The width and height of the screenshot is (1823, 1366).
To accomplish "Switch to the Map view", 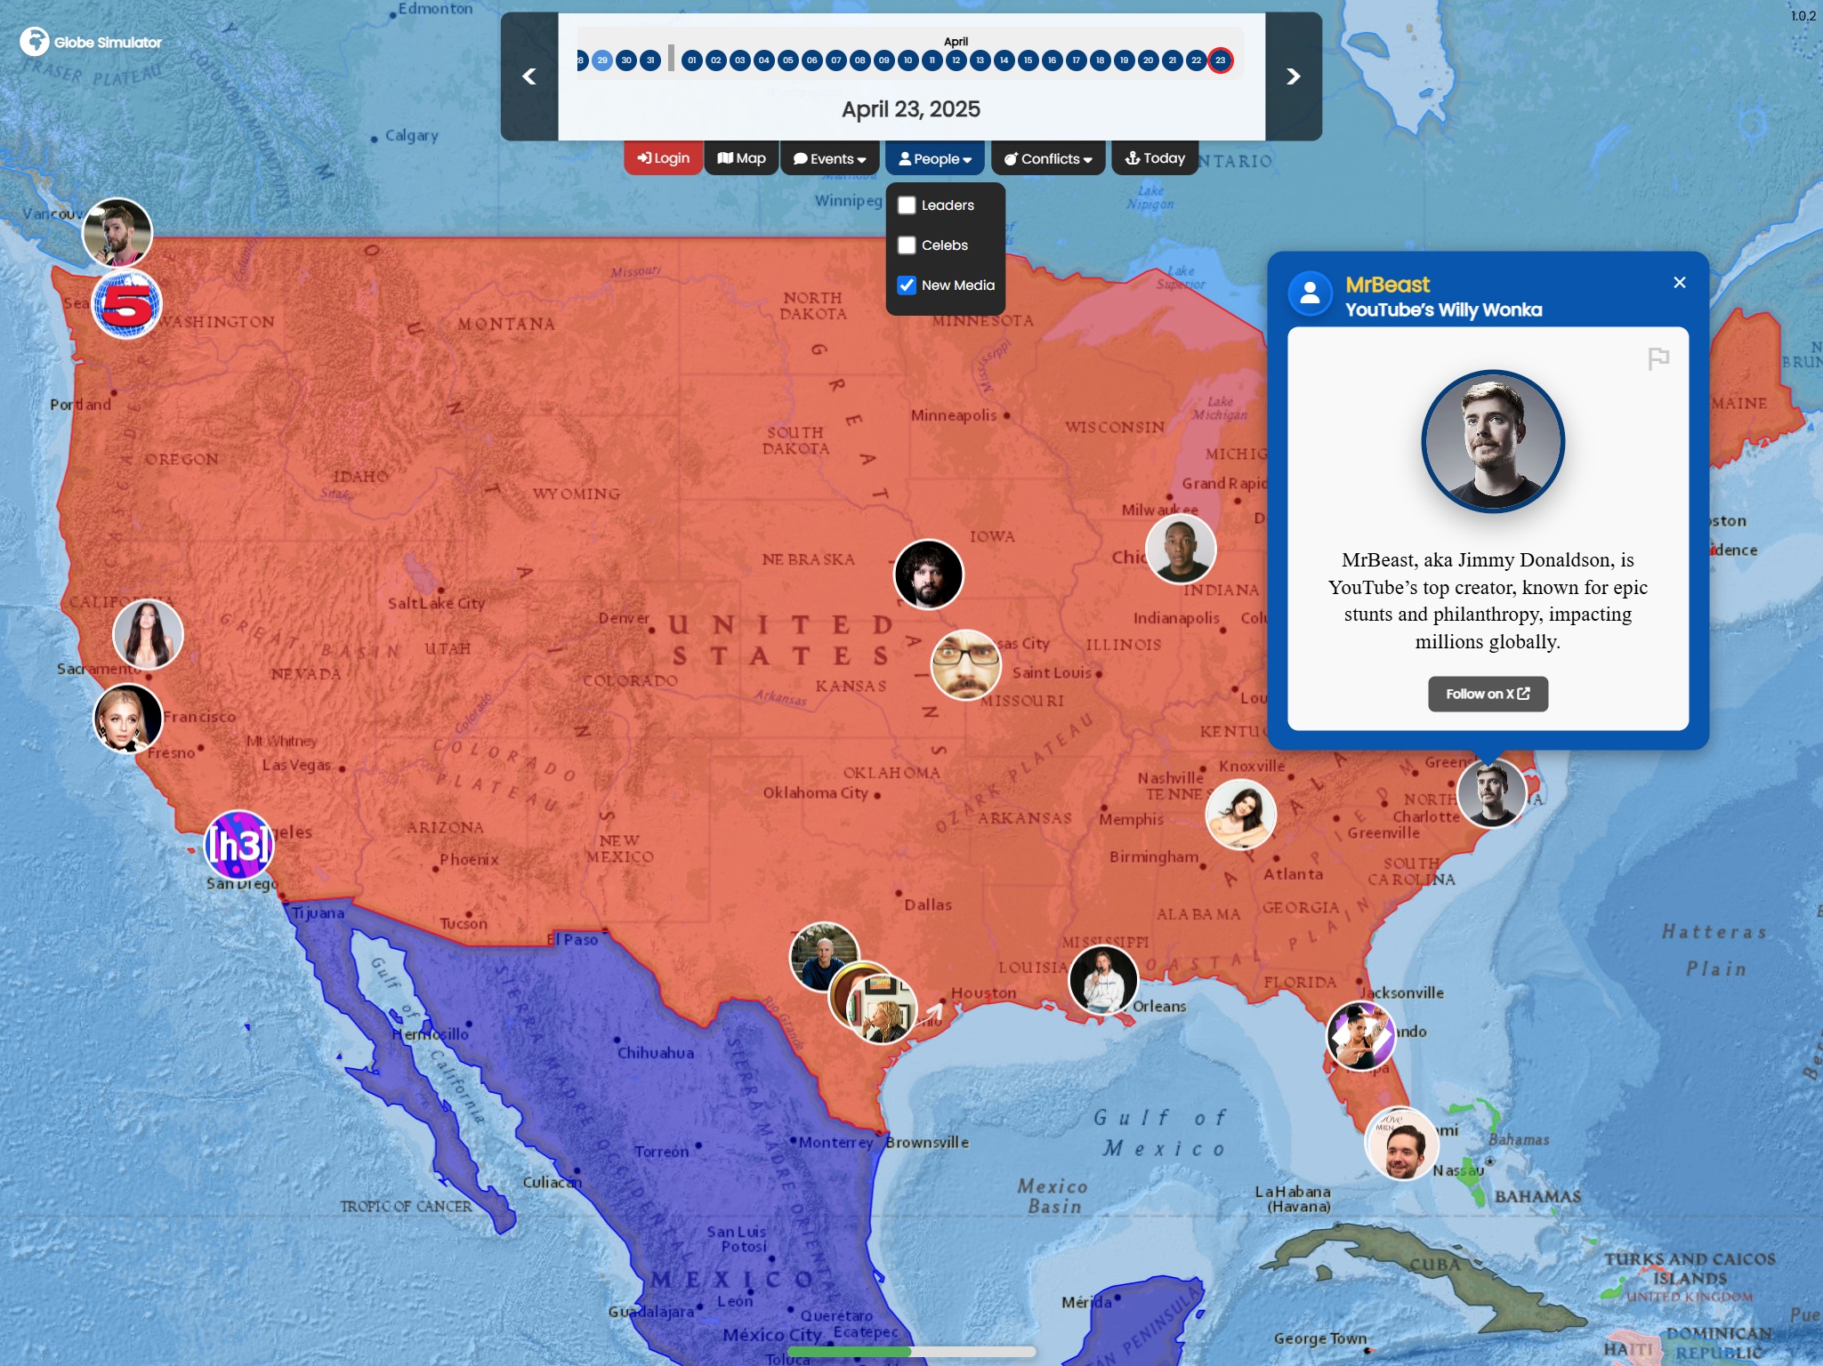I will click(741, 158).
